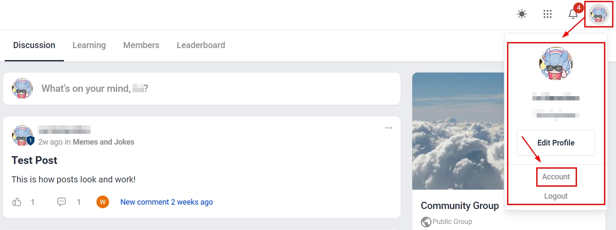Like the Test Post with thumbs-up
616x230 pixels.
pyautogui.click(x=17, y=202)
